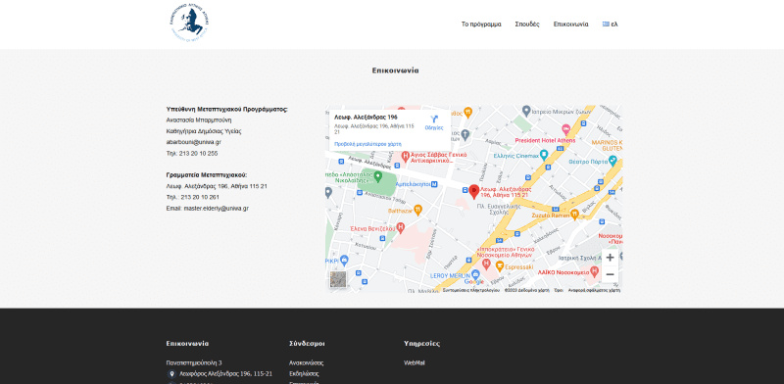Image resolution: width=784 pixels, height=384 pixels.
Task: Zoom out the map with minus button
Action: (610, 274)
